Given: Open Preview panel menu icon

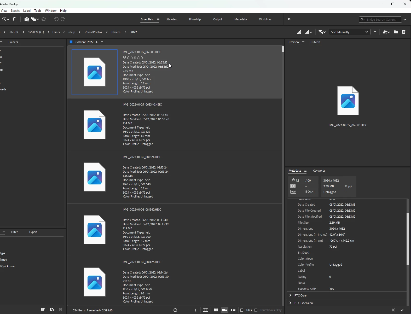Looking at the screenshot, I should coord(303,42).
